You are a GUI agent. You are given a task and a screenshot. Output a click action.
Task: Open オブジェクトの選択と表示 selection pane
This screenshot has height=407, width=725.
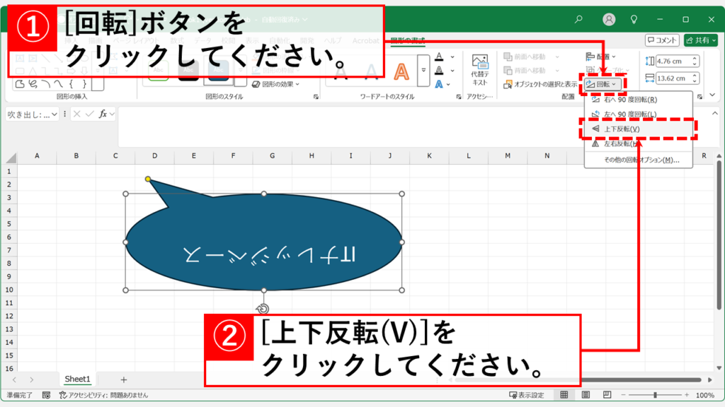pyautogui.click(x=540, y=85)
